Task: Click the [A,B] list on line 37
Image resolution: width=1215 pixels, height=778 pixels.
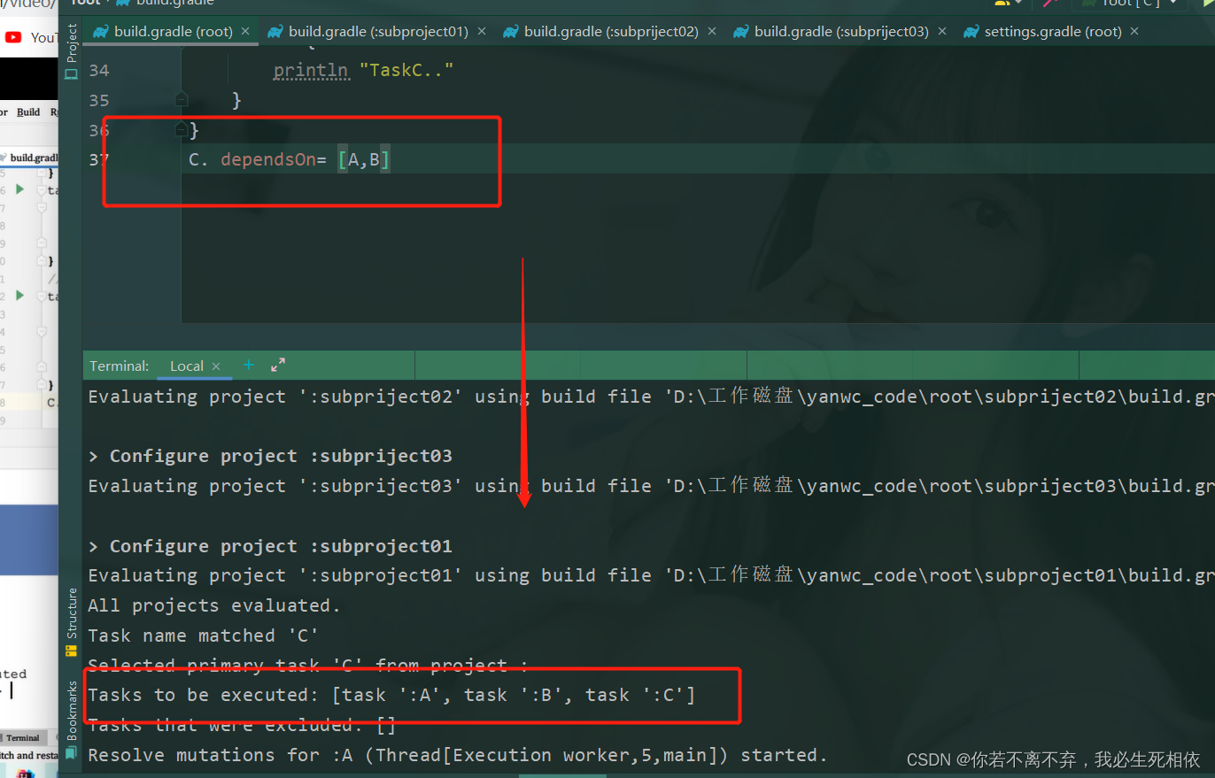Action: click(364, 160)
